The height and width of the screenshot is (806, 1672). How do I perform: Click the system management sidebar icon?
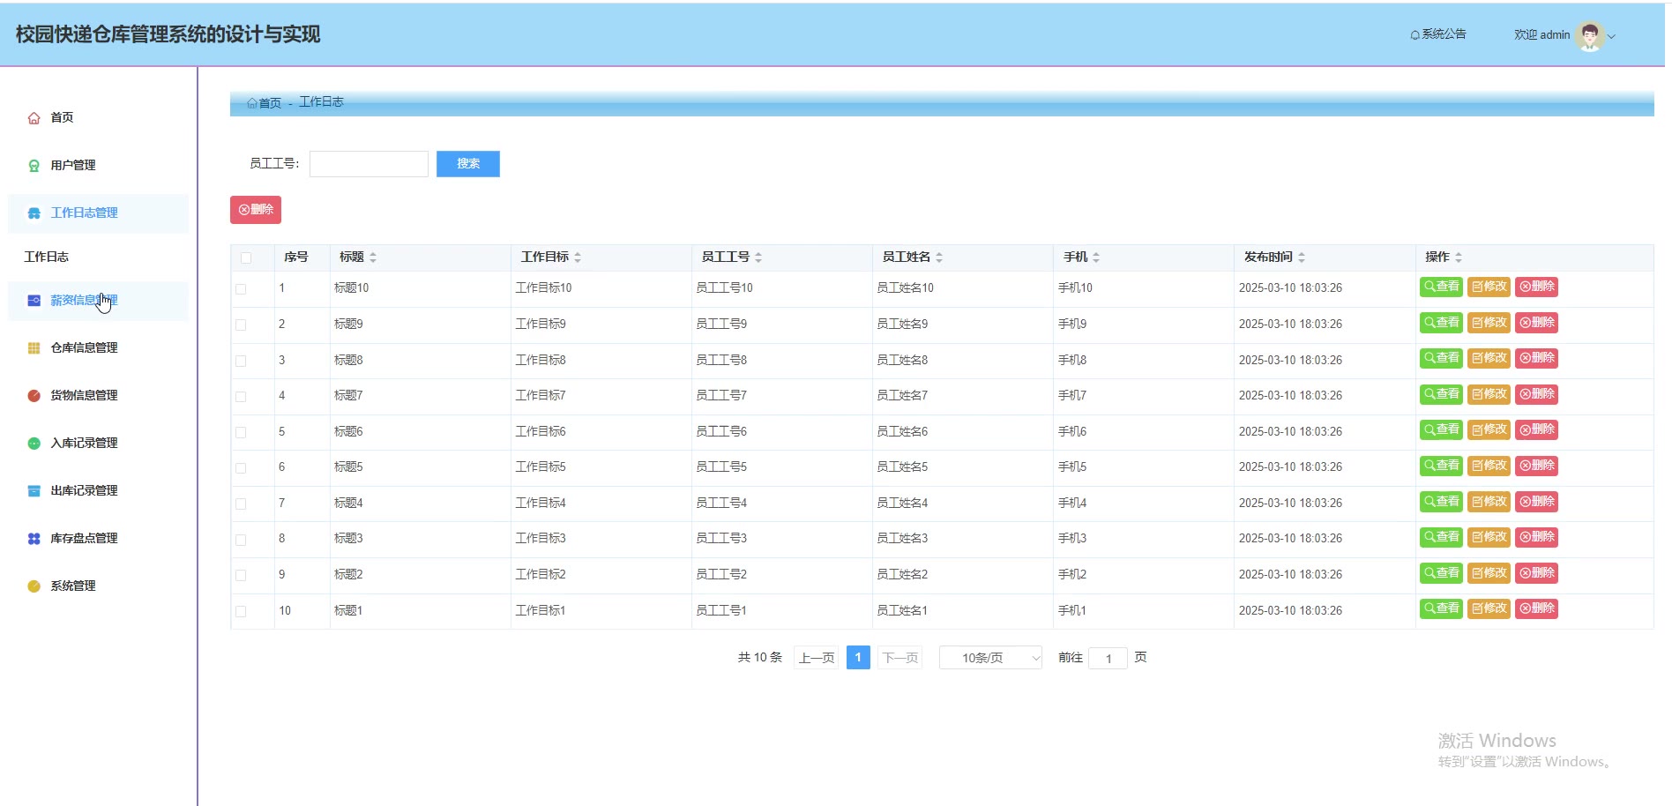(x=34, y=586)
